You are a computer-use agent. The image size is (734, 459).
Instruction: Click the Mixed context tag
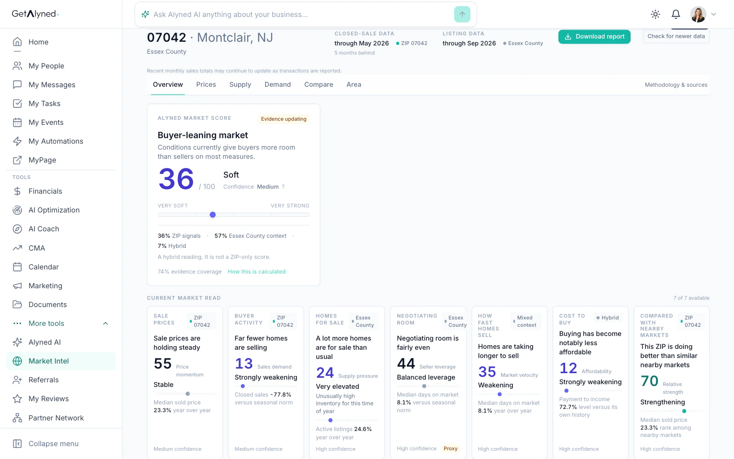(525, 321)
